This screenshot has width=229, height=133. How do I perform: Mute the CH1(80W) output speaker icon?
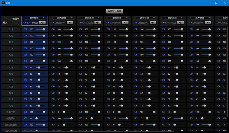[x=42, y=22]
